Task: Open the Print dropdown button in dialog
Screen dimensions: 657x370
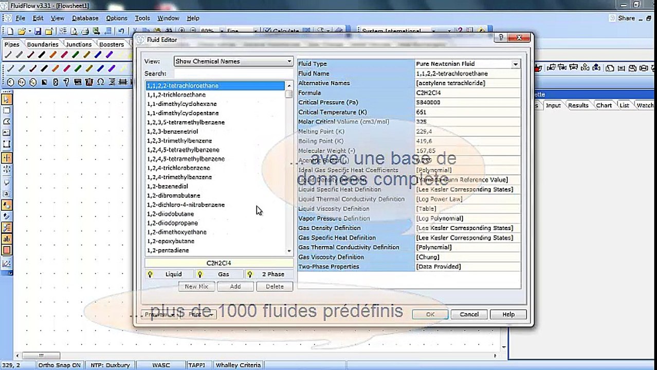Action: pyautogui.click(x=198, y=314)
